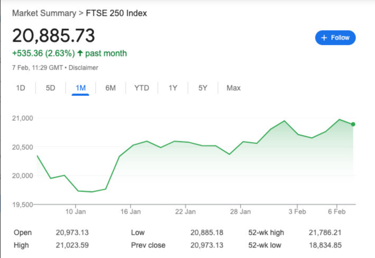The width and height of the screenshot is (375, 258).
Task: Click the 22 Jan axis label
Action: (185, 212)
